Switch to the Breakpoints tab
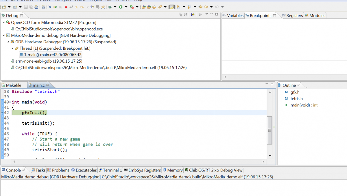The width and height of the screenshot is (347, 196). (x=260, y=16)
